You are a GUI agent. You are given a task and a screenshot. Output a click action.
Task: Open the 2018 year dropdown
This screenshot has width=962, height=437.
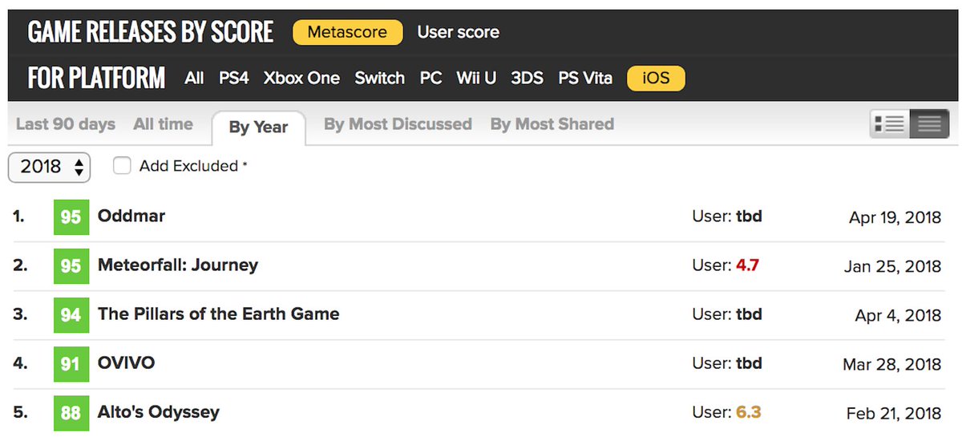49,167
